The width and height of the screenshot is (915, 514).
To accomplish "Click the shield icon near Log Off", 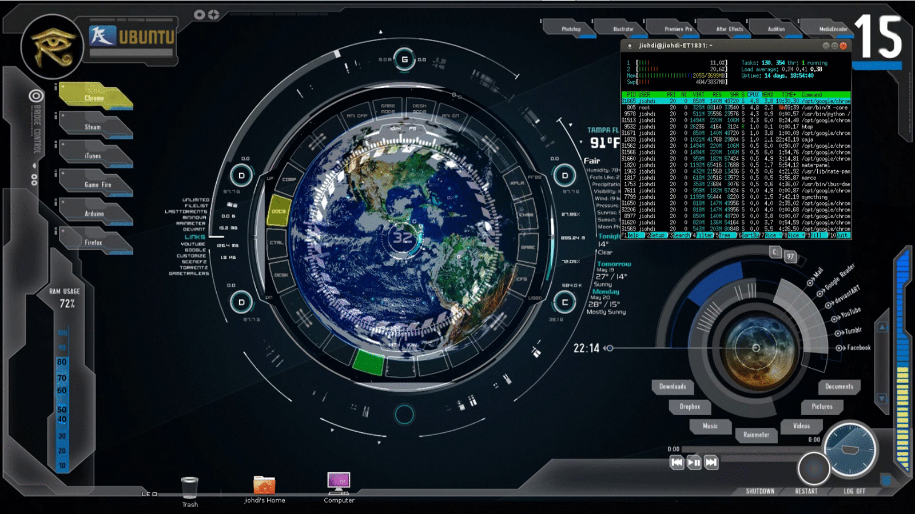I will [886, 480].
